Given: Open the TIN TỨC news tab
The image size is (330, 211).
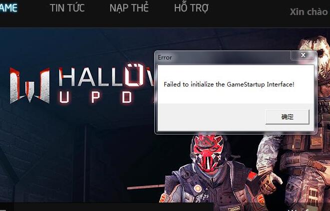Looking at the screenshot, I should 67,8.
